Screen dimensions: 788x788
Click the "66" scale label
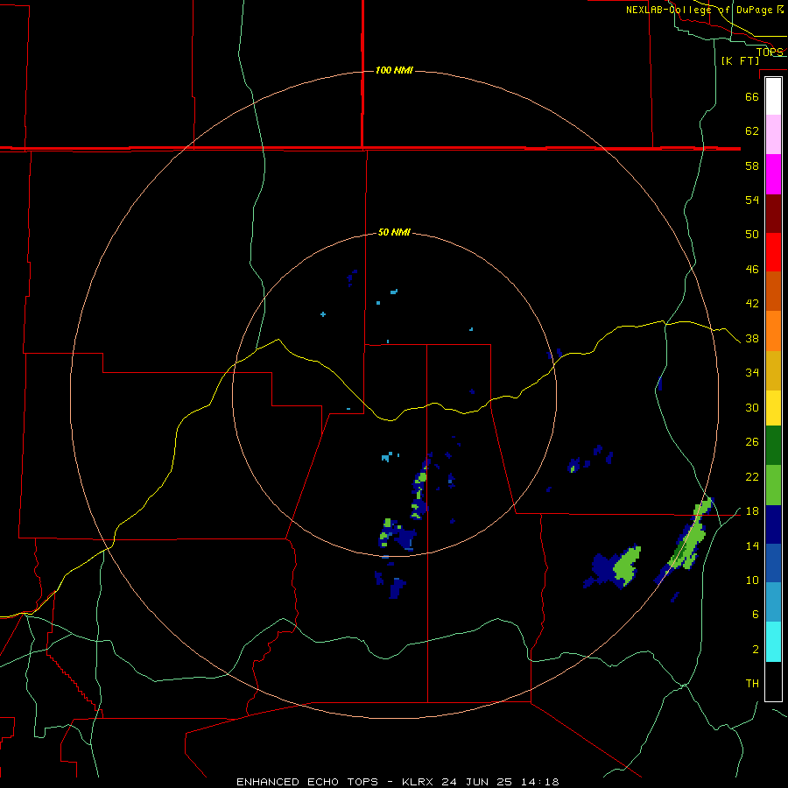point(752,96)
